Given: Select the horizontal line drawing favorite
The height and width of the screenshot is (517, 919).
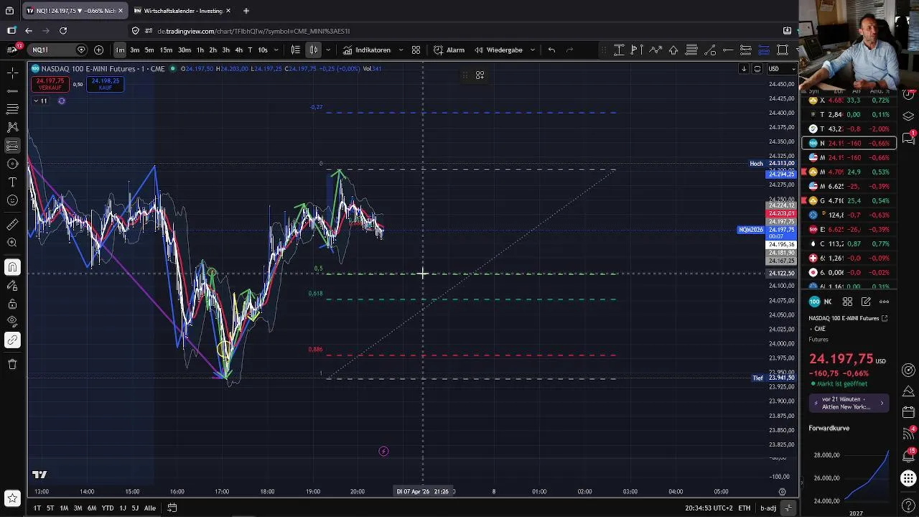Looking at the screenshot, I should [727, 50].
